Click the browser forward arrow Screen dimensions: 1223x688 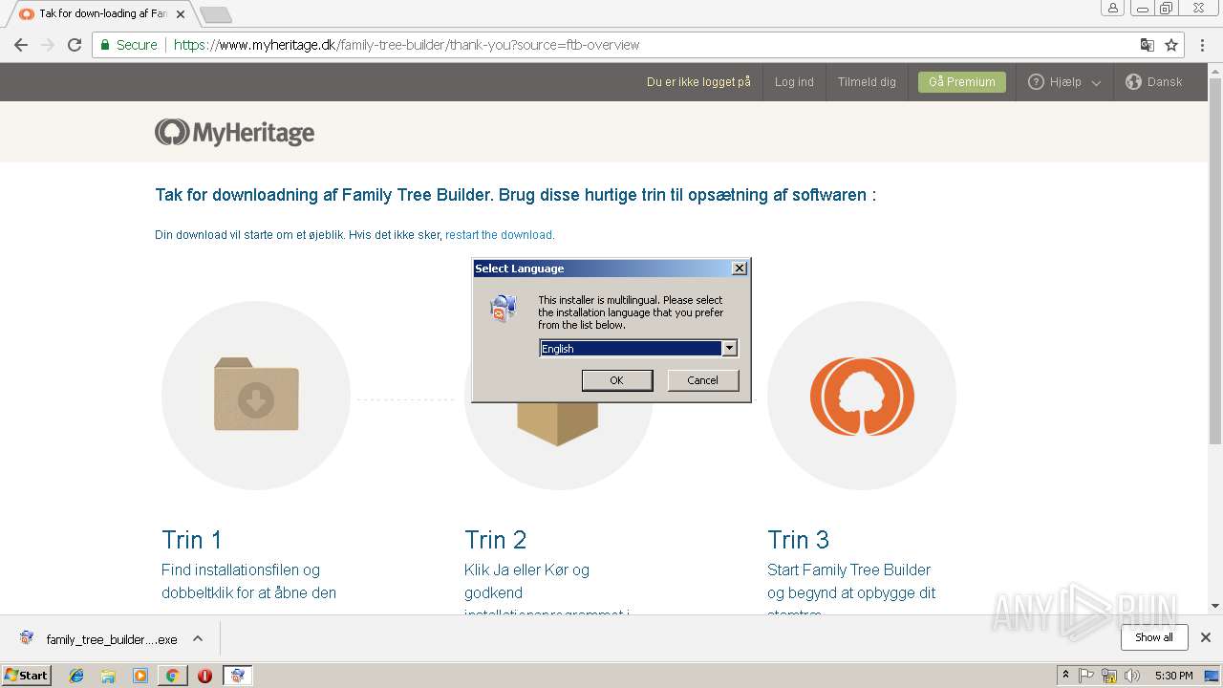click(x=48, y=45)
